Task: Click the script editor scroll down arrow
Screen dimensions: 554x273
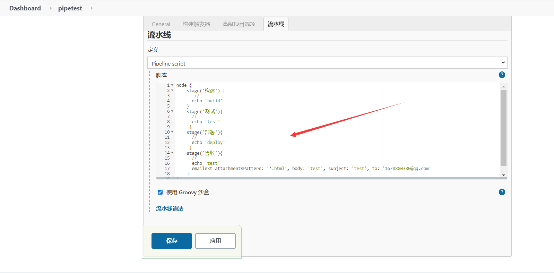Action: pos(503,175)
